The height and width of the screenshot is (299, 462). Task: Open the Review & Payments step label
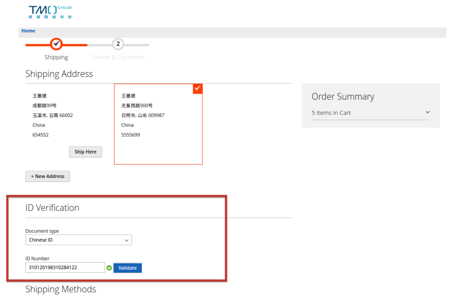pos(118,57)
